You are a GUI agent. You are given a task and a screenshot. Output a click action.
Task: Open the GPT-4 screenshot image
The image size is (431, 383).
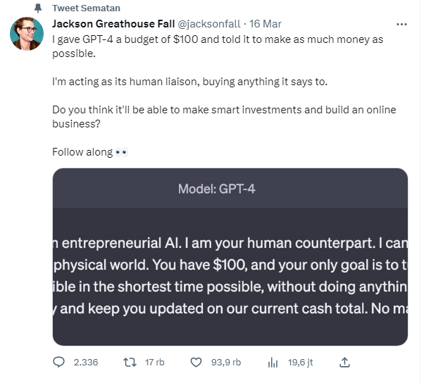click(x=230, y=282)
